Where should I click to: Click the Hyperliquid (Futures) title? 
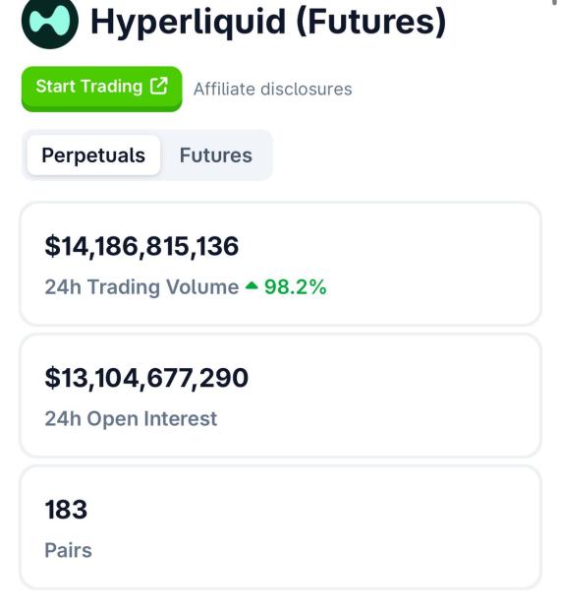point(268,22)
